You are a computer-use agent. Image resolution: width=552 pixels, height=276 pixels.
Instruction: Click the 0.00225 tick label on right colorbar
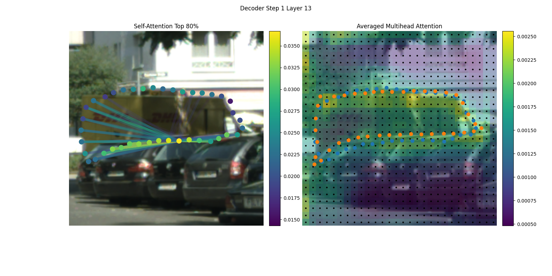point(526,60)
